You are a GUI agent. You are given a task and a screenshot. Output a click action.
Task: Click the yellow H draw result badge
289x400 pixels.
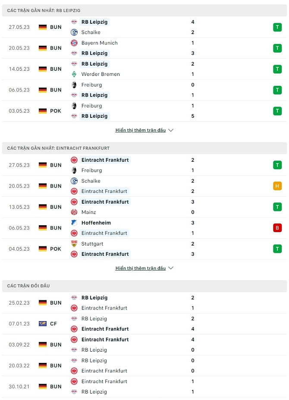coord(277,186)
